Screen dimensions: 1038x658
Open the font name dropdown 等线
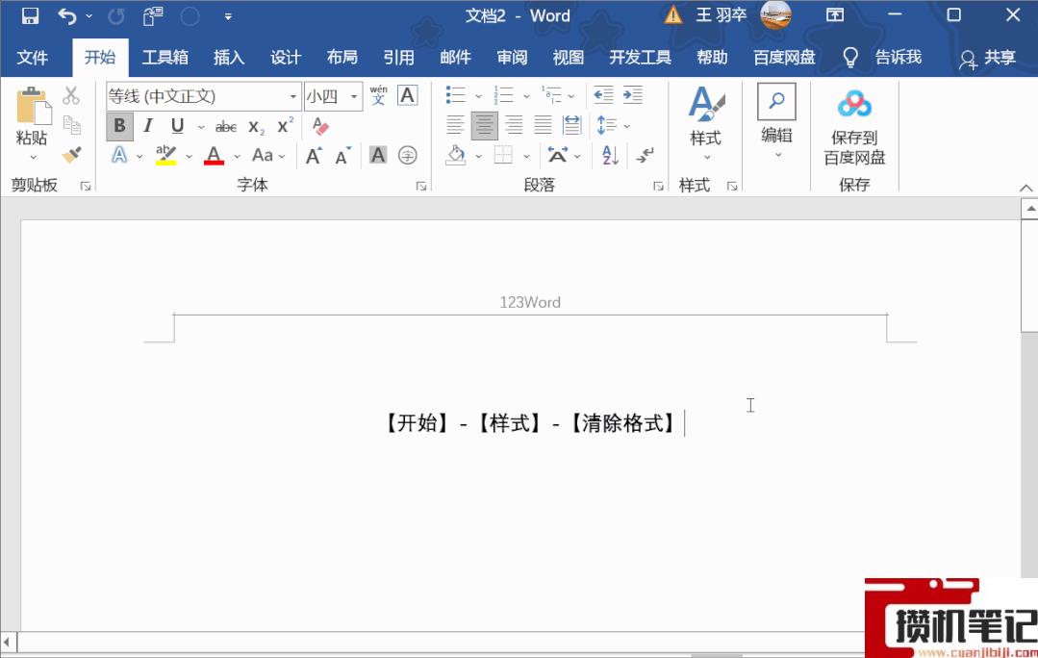(x=292, y=96)
